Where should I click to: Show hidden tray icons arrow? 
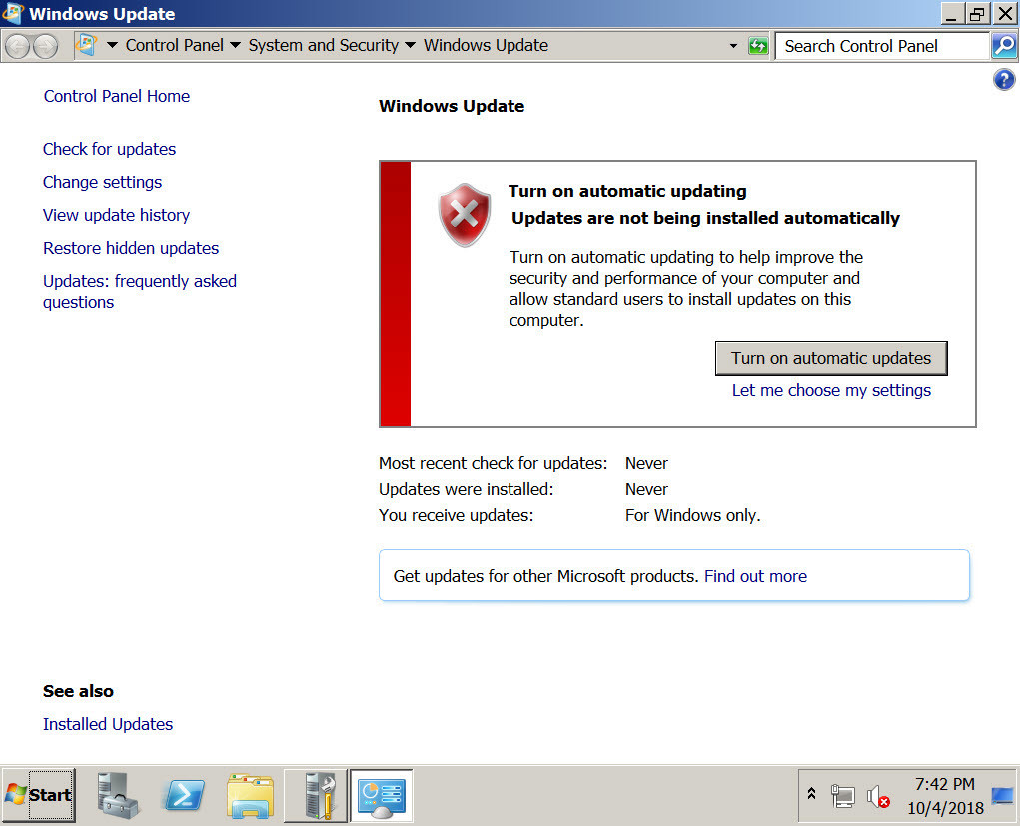coord(812,794)
